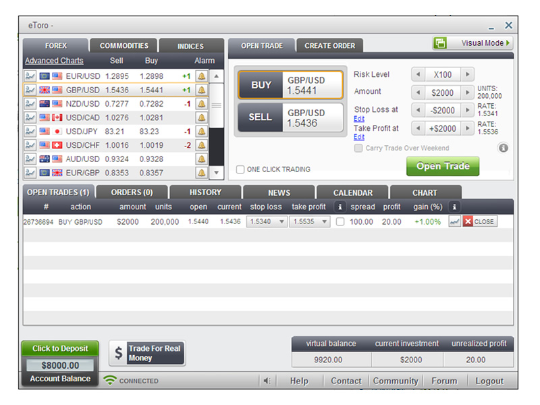
Task: Open chart icon for GBP/USD row
Action: (30, 90)
